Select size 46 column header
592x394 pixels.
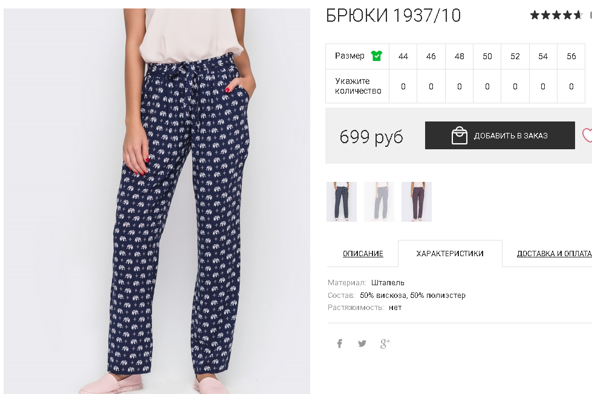[431, 56]
